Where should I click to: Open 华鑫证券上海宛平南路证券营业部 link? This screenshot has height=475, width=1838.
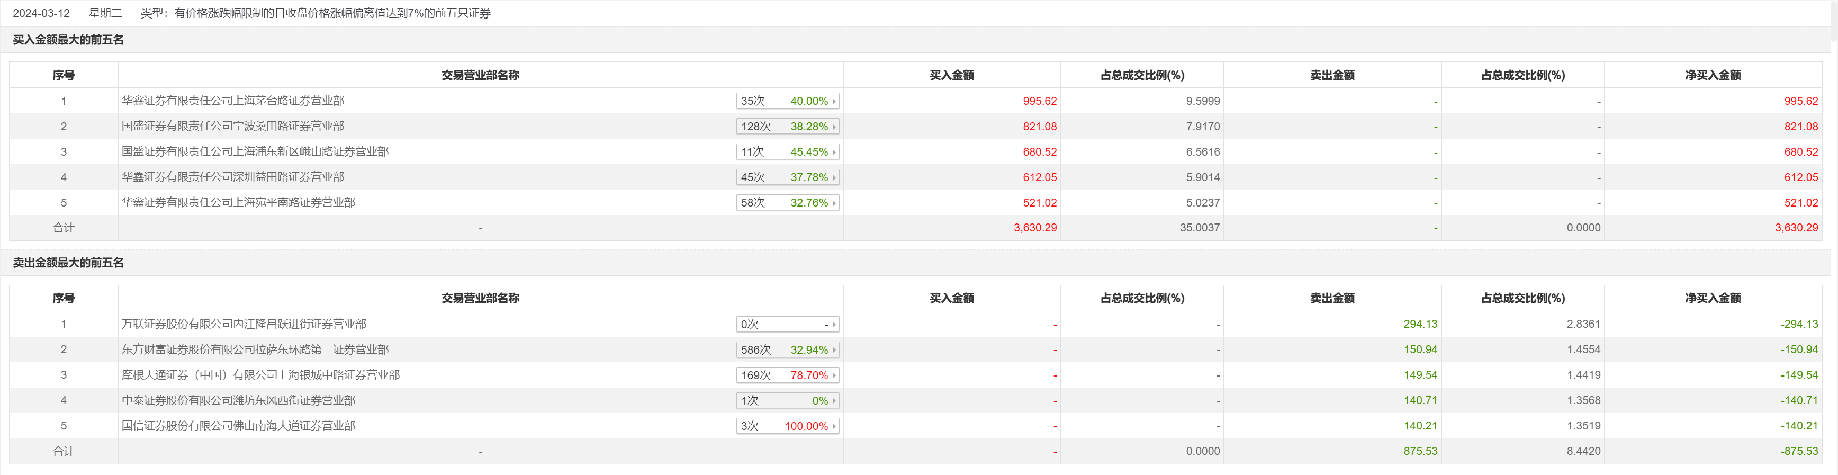(x=238, y=203)
